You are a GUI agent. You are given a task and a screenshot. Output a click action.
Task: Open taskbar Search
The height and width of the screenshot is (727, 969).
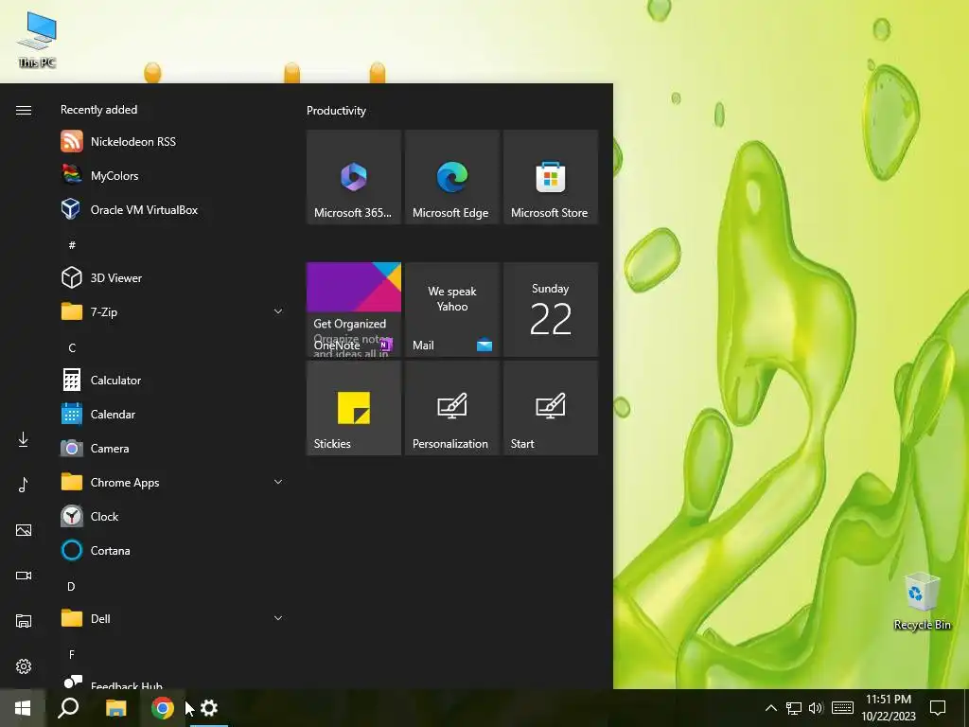click(x=68, y=708)
